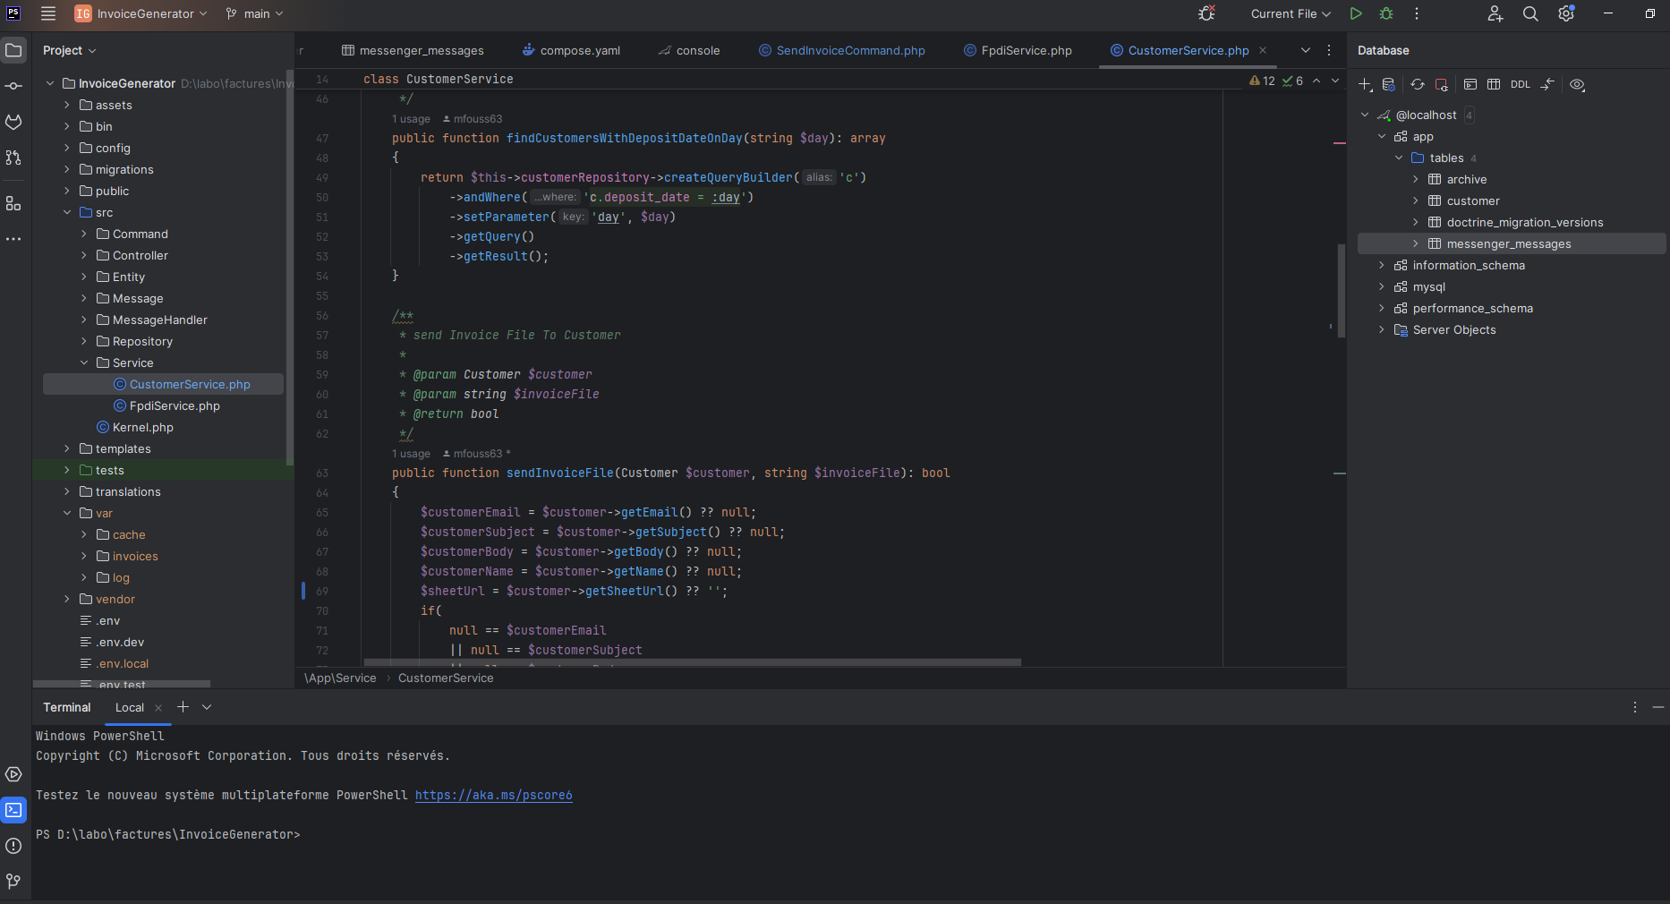
Task: Open the main hamburger menu
Action: click(x=48, y=13)
